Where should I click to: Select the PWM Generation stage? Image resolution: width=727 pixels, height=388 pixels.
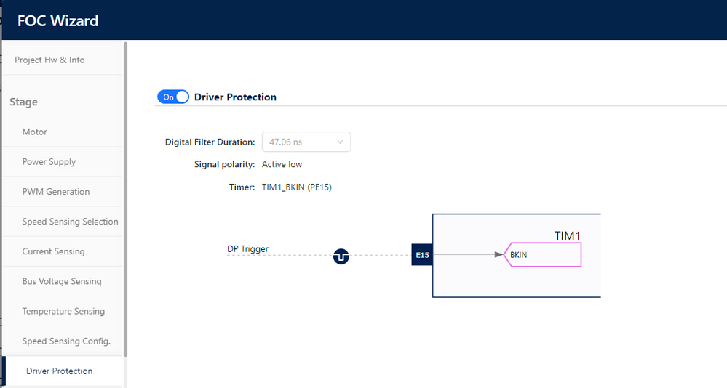coord(63,191)
